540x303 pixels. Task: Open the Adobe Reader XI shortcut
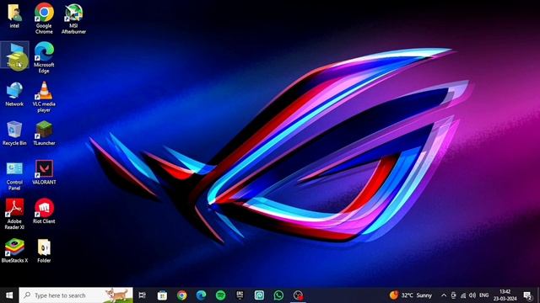tap(14, 214)
